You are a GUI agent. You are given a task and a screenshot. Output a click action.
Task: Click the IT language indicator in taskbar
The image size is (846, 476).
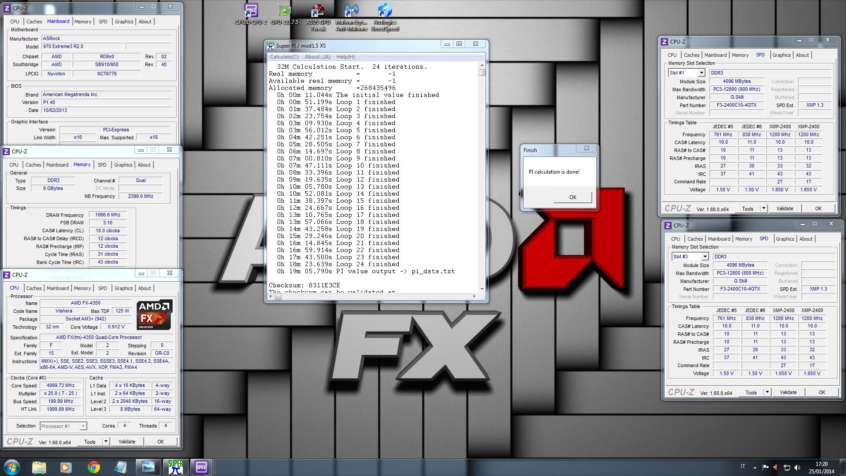point(743,466)
